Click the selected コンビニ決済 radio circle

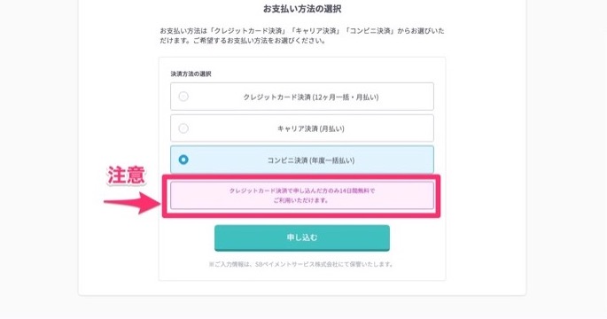(x=183, y=159)
